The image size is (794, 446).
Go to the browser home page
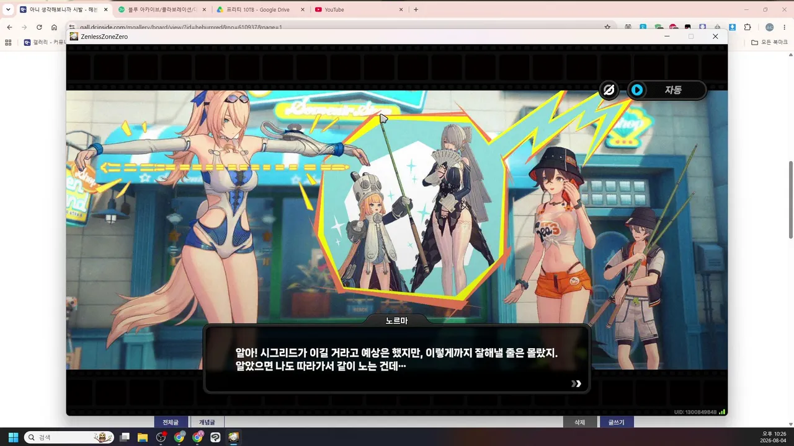54,27
